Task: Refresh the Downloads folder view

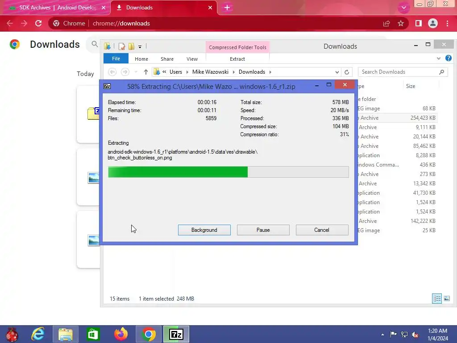Action: pyautogui.click(x=346, y=72)
